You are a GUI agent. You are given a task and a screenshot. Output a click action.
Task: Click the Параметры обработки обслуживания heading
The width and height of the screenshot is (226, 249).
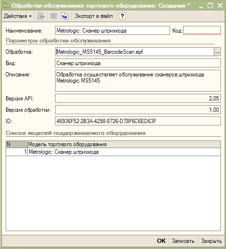point(58,41)
